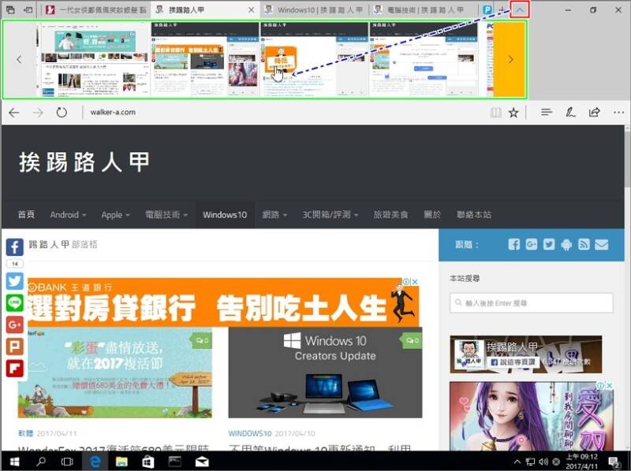Follow the site on Facebook in blue bar
Viewport: 631px width, 471px height.
click(x=514, y=244)
